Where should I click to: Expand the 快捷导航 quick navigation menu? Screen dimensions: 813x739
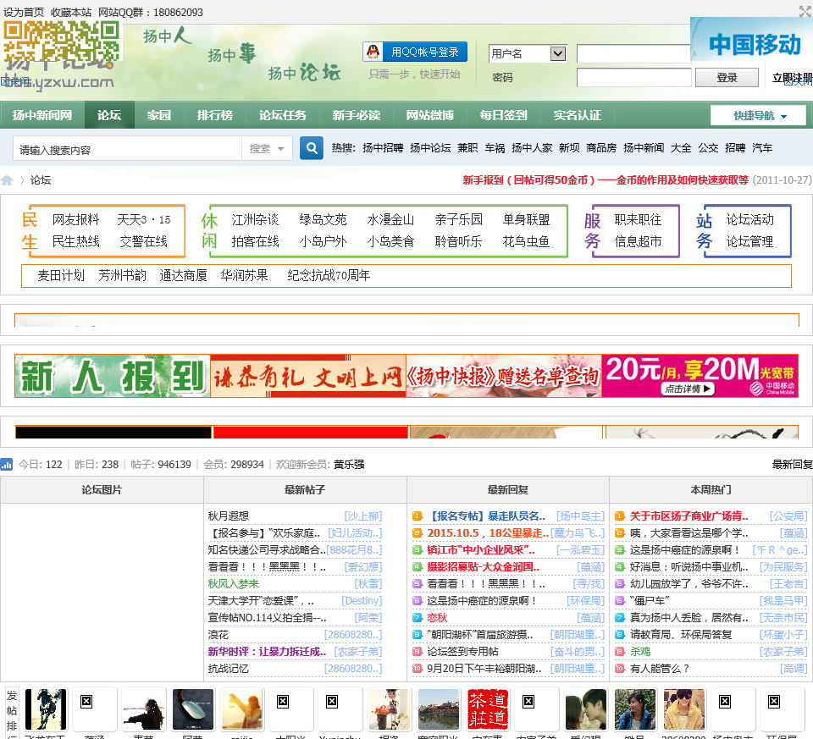pos(758,115)
